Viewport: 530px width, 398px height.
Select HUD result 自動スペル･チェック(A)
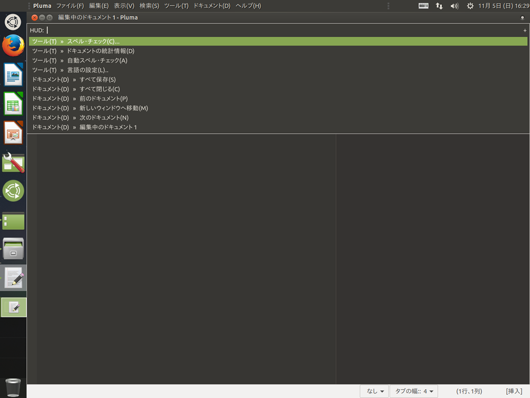coord(278,60)
